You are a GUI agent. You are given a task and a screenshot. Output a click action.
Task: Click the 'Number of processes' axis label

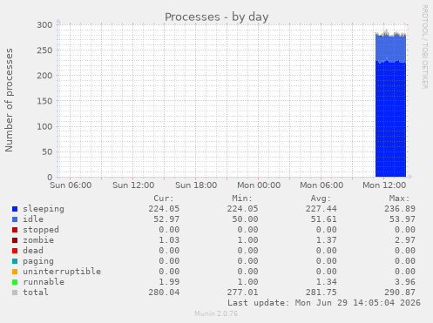[9, 100]
